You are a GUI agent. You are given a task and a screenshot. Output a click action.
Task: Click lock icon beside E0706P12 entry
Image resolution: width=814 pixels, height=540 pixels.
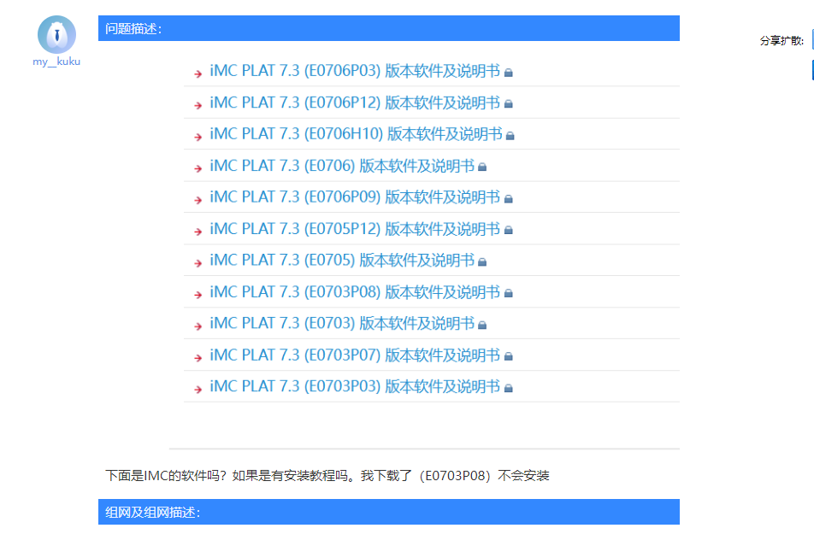[508, 104]
